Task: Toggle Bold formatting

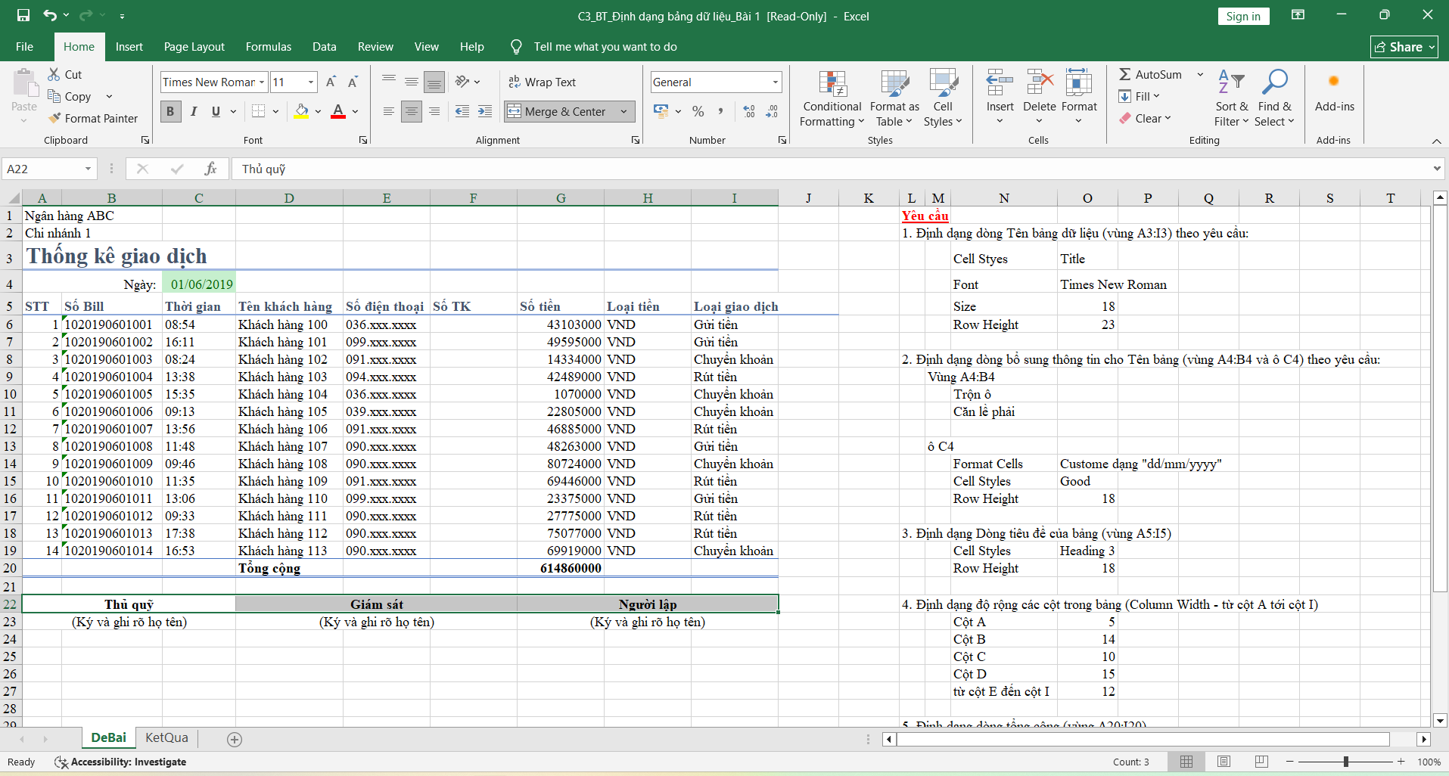Action: pyautogui.click(x=170, y=111)
